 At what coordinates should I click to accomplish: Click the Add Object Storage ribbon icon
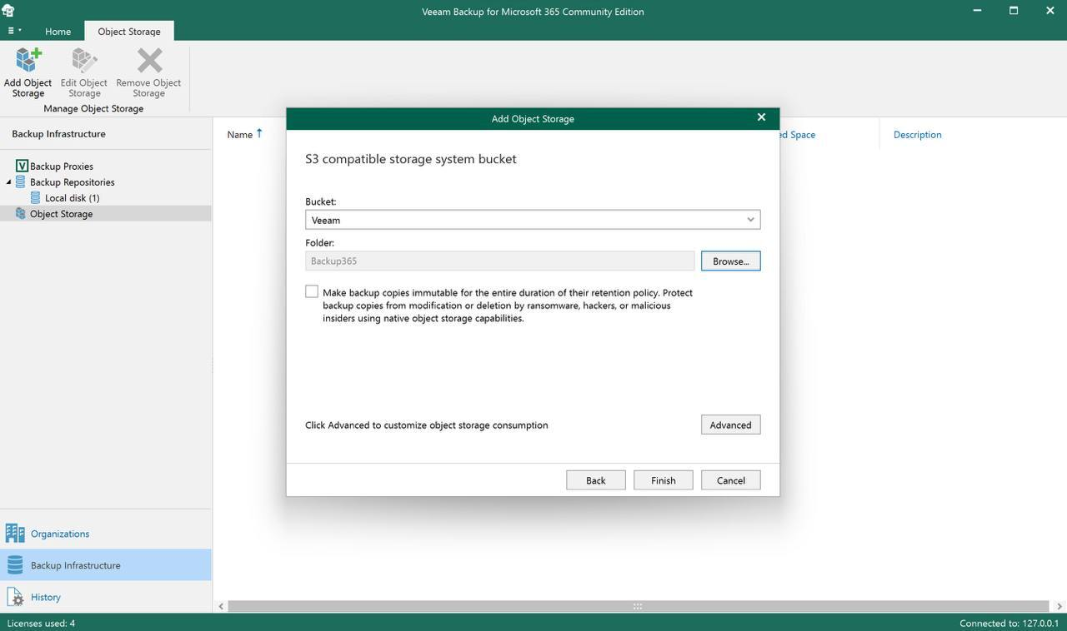[x=28, y=62]
